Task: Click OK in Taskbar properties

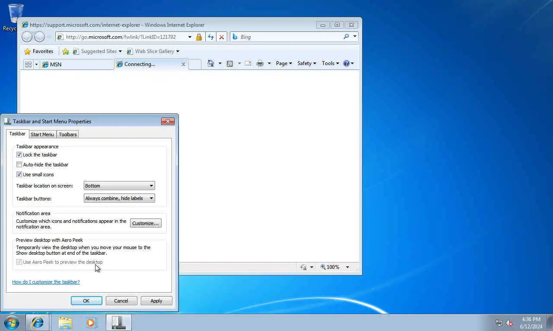Action: (86, 301)
